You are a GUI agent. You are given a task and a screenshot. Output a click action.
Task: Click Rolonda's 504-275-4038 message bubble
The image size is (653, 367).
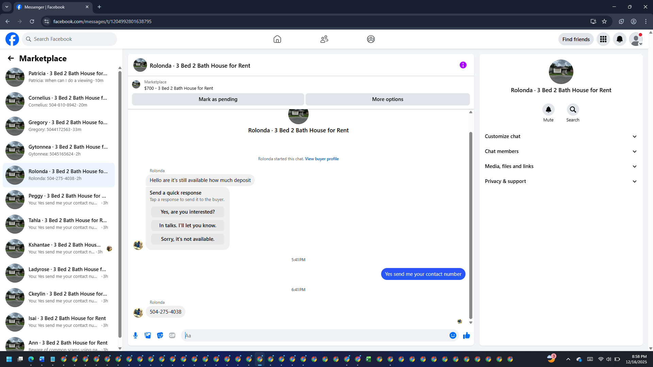[x=165, y=312]
